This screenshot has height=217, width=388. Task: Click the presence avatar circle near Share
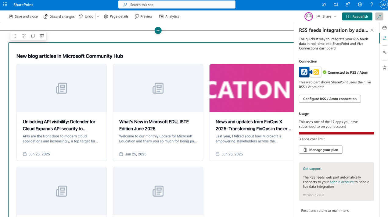309,16
